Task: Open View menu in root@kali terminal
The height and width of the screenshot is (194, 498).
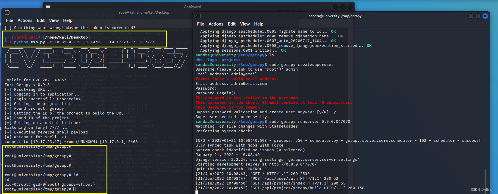Action: click(54, 20)
